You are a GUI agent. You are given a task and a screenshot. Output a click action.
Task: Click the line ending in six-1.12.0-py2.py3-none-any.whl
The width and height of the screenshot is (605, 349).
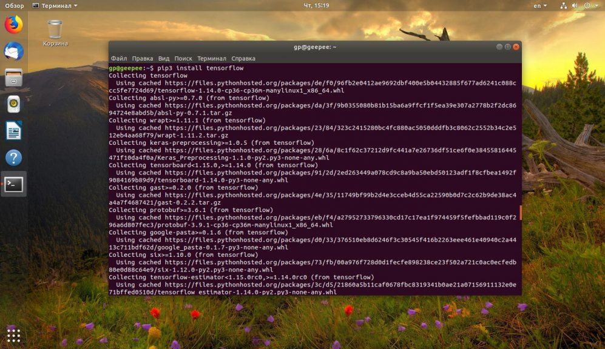pos(191,270)
